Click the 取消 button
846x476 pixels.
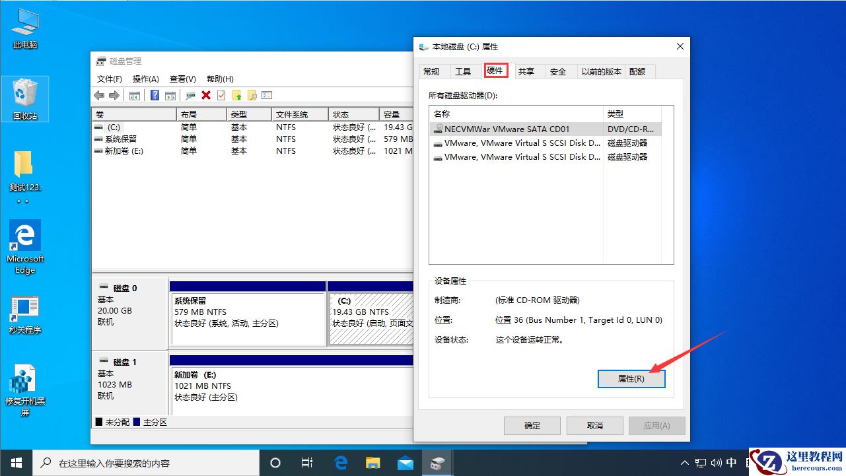594,425
